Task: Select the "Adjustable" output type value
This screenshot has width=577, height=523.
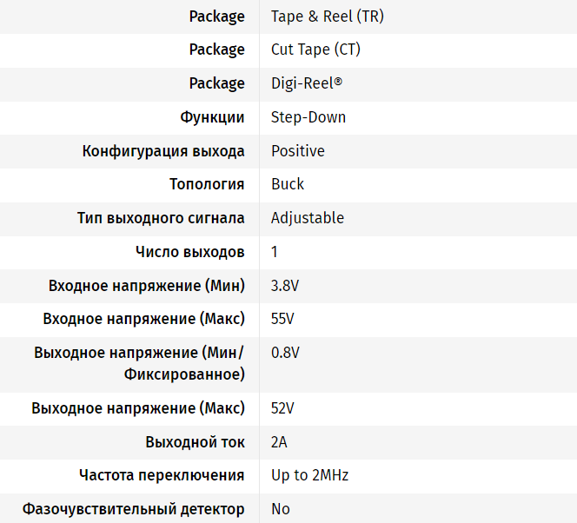Action: 308,218
